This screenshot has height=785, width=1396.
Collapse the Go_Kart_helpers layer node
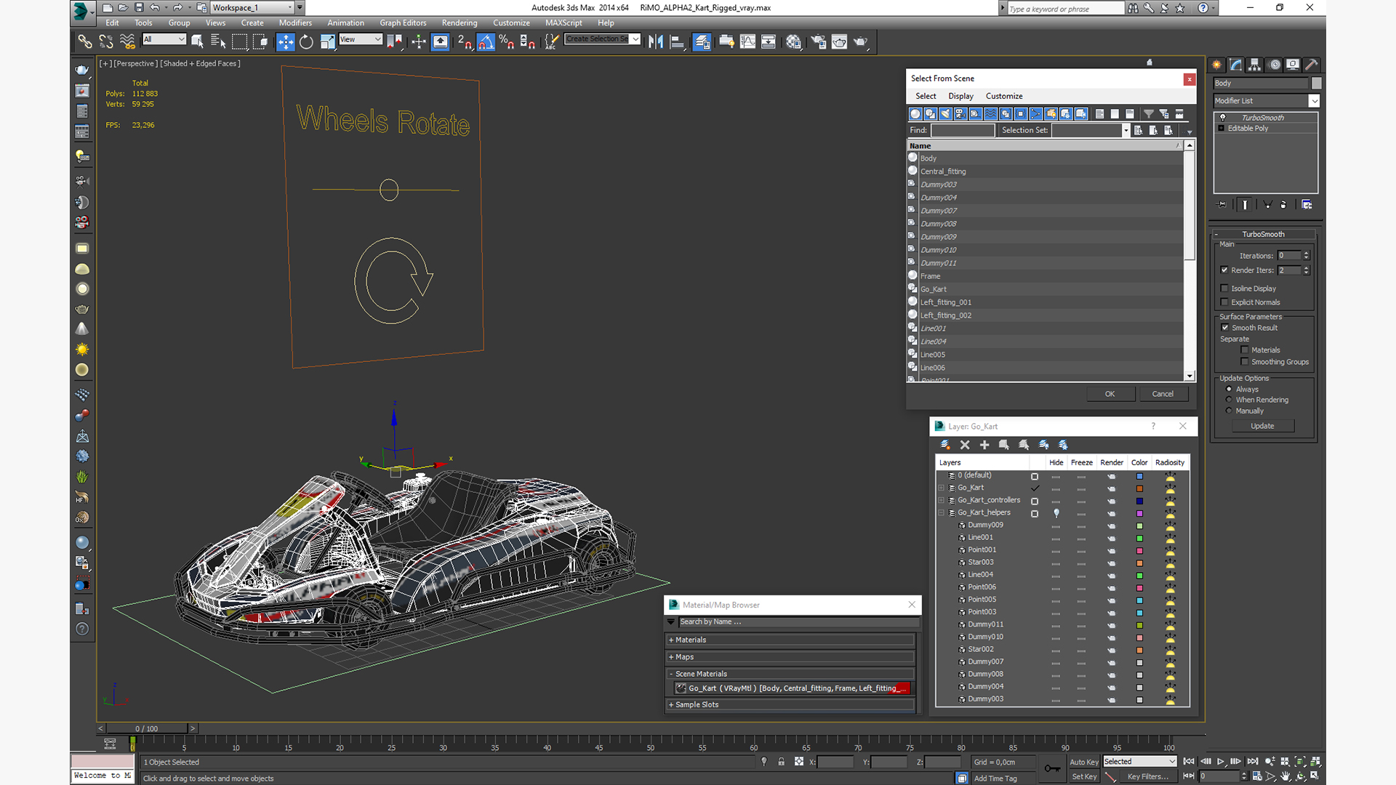click(x=942, y=513)
